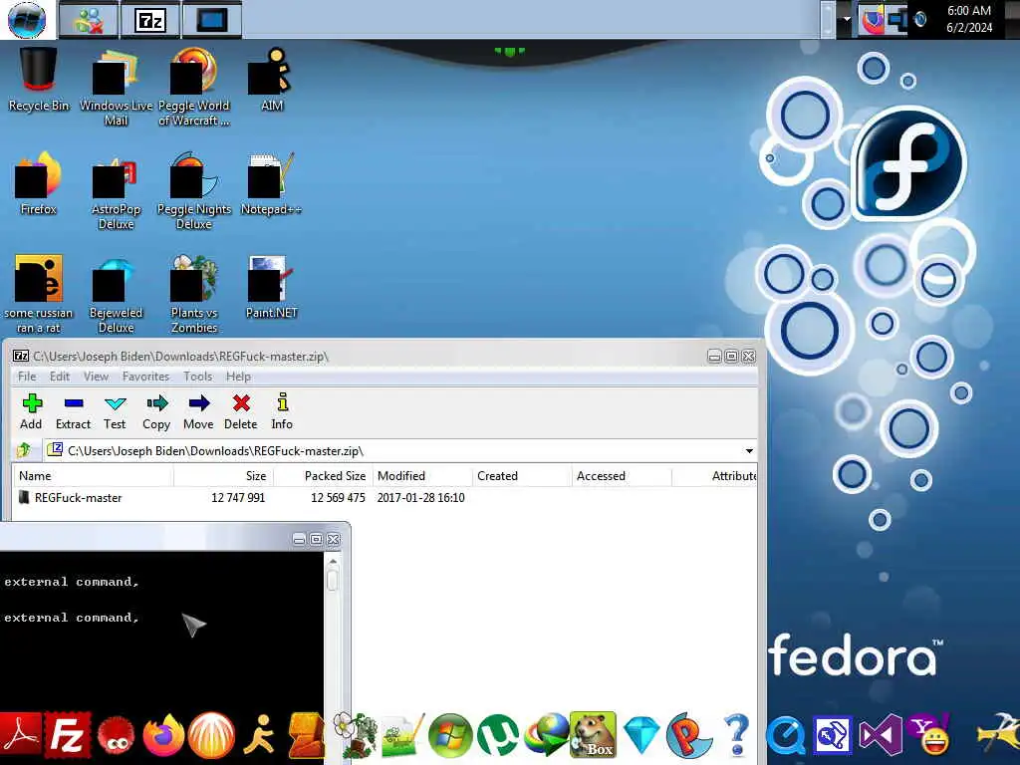1020x765 pixels.
Task: Sort by the Name column header
Action: point(93,476)
